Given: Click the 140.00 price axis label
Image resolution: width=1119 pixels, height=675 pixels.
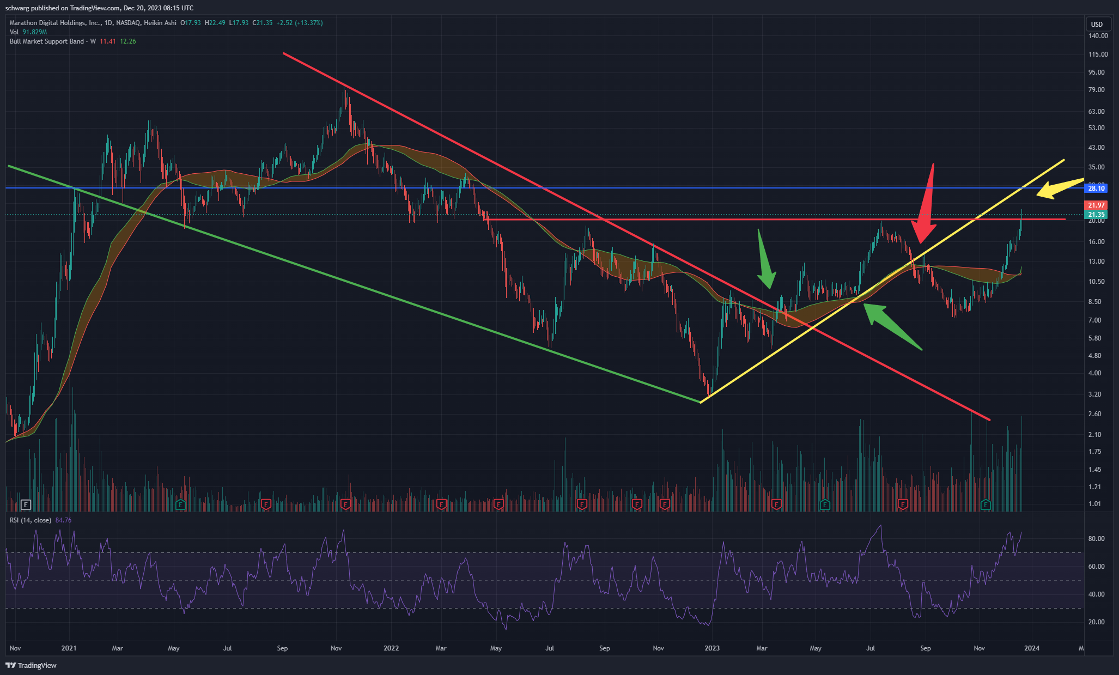Looking at the screenshot, I should pos(1098,36).
